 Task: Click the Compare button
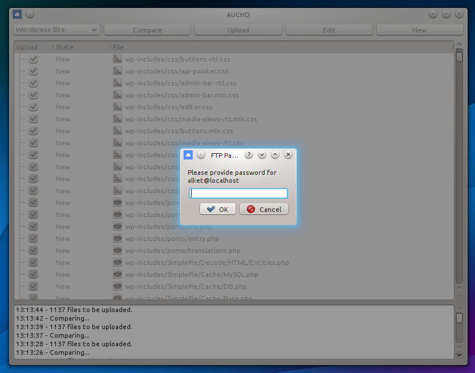[x=147, y=30]
